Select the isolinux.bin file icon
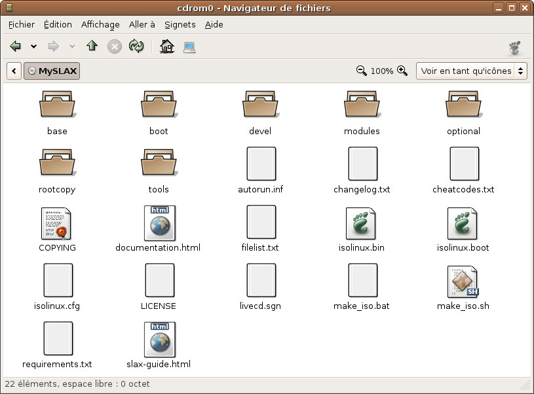The width and height of the screenshot is (534, 394). tap(361, 224)
